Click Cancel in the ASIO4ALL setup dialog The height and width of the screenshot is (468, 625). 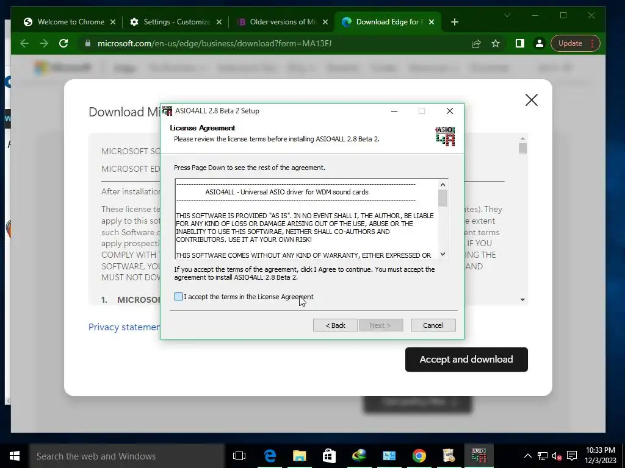(x=433, y=325)
